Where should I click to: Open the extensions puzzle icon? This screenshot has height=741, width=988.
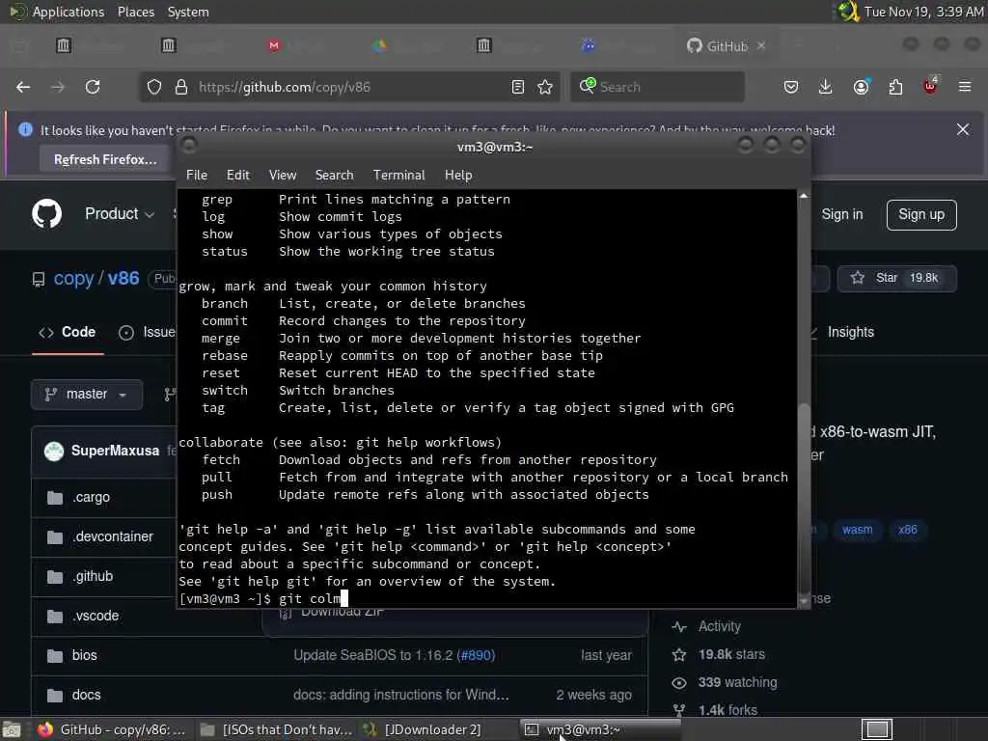click(895, 87)
